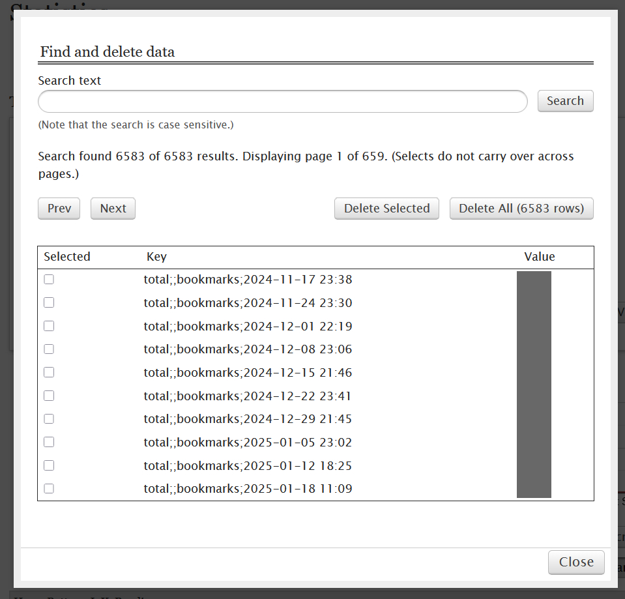Image resolution: width=625 pixels, height=599 pixels.
Task: Enable checkbox for 2024-12-15 21:46 entry
Action: (49, 372)
